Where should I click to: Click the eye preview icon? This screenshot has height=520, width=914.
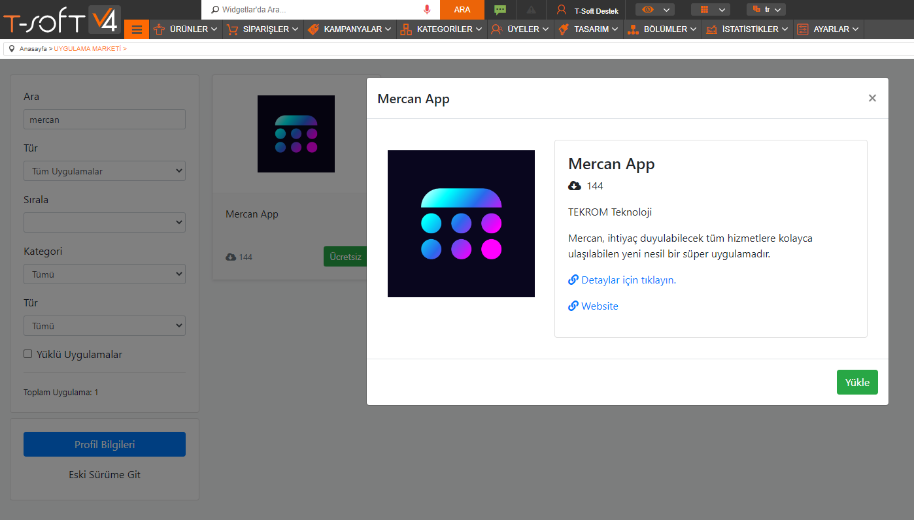(x=648, y=10)
